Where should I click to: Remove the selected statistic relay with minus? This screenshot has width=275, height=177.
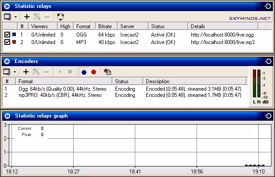tap(47, 17)
